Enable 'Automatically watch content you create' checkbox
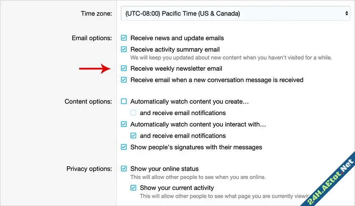Viewport: 355px width, 206px height. click(124, 102)
